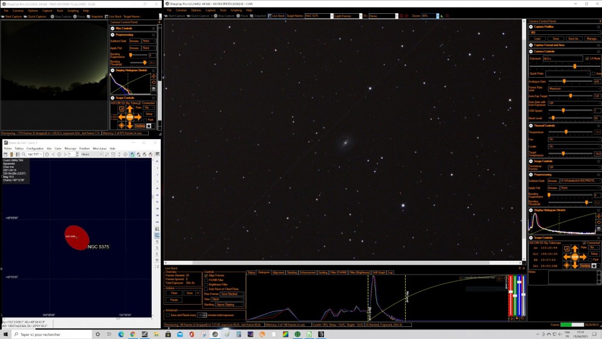The height and width of the screenshot is (339, 602).
Task: Click Load button in Capture Profiles
Action: coord(537,39)
